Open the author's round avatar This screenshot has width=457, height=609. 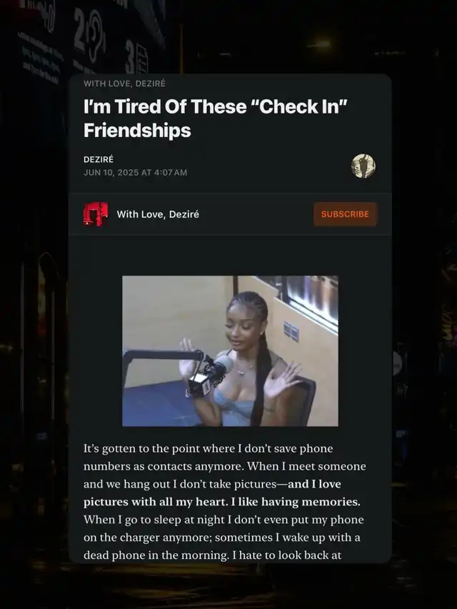[x=363, y=166]
